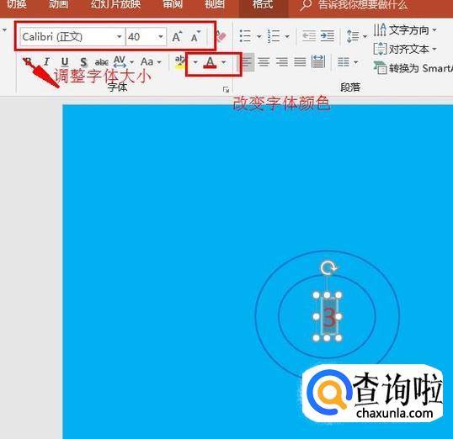This screenshot has width=453, height=439.
Task: Apply the red font color swatch
Action: pyautogui.click(x=210, y=61)
